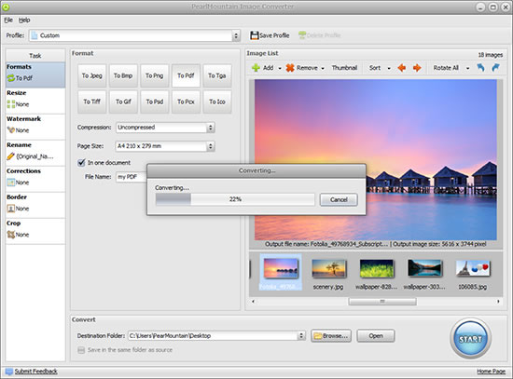Switch to Thumbnail view
The height and width of the screenshot is (379, 513).
pos(344,68)
